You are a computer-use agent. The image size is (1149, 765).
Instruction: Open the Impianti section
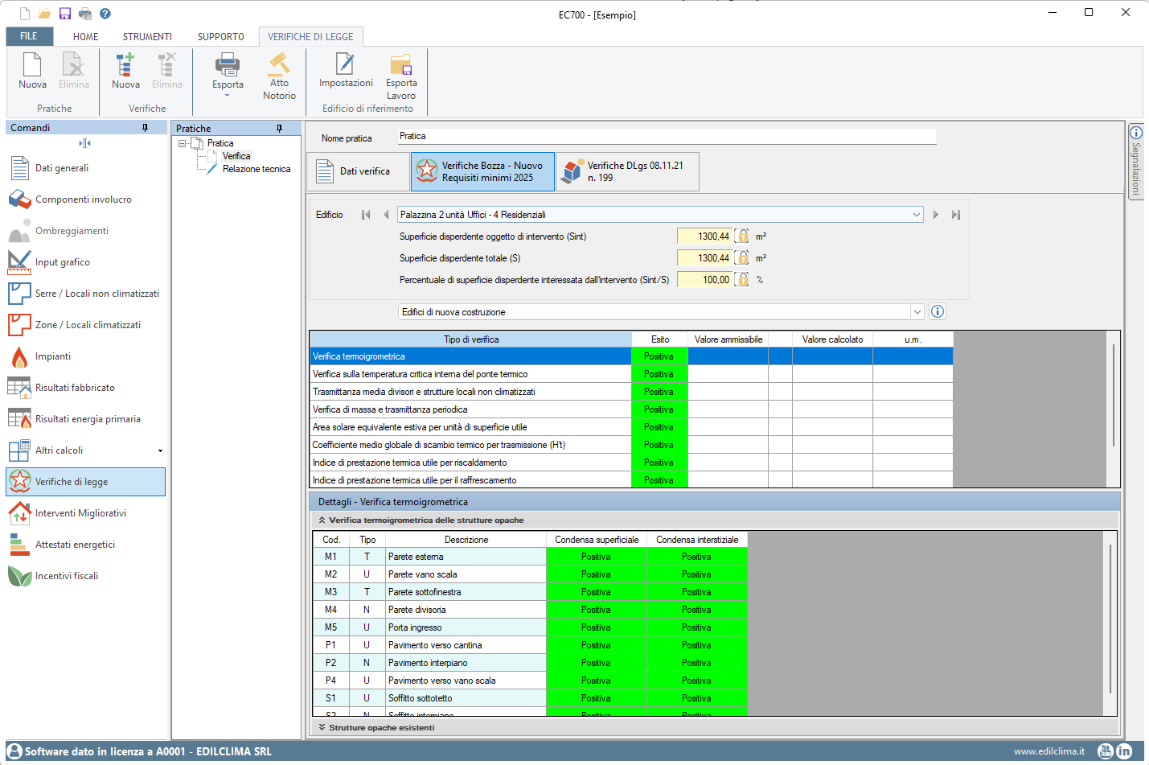[86, 356]
